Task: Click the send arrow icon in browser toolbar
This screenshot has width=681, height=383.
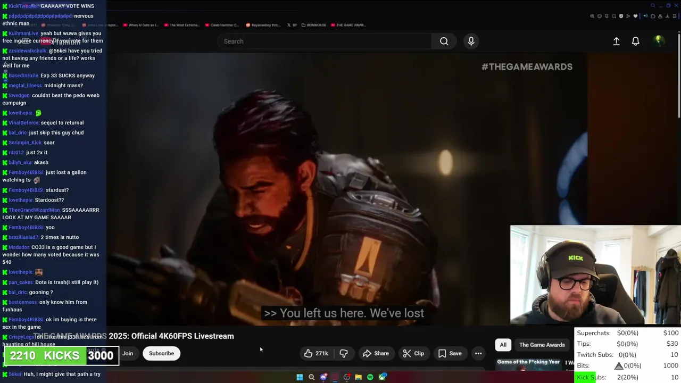Action: point(628,16)
